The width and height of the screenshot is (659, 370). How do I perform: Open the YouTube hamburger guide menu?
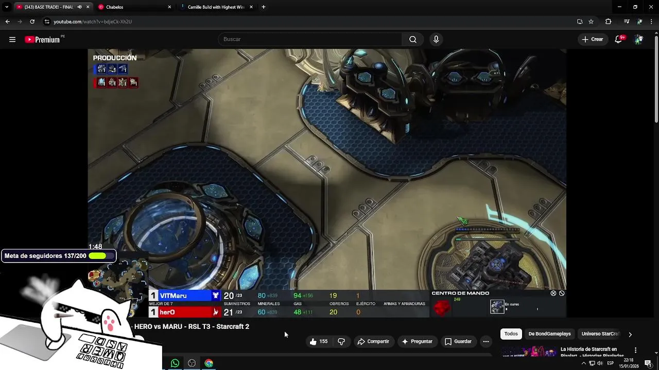12,40
